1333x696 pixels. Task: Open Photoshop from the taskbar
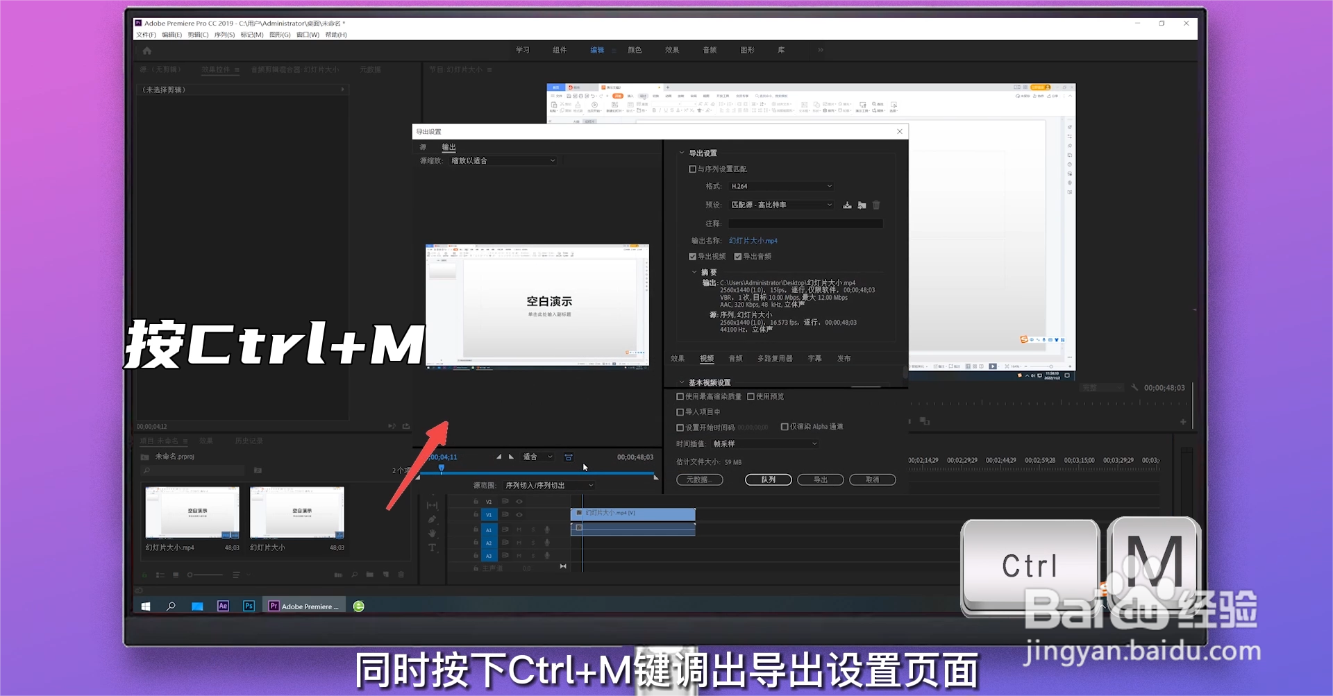pos(249,606)
